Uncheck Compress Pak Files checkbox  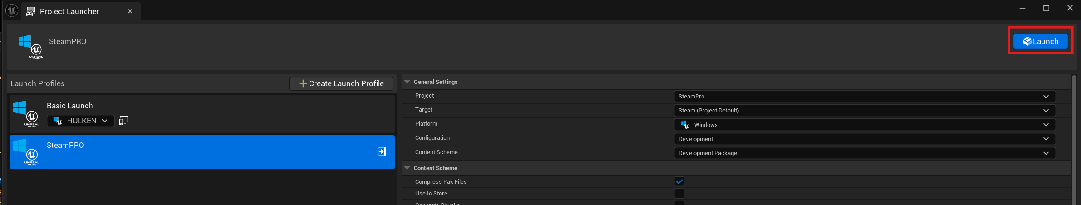pos(679,181)
